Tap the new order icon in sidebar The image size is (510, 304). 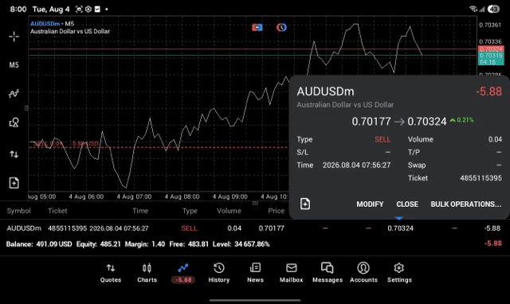click(14, 183)
